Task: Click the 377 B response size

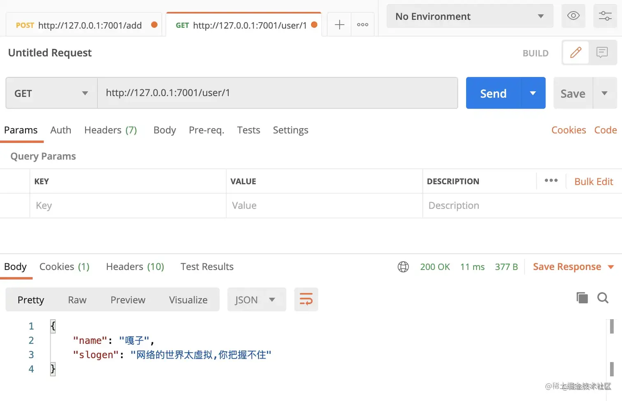Action: pyautogui.click(x=506, y=267)
